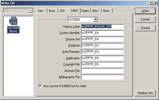Switch to the Info tab
Viewport: 159px width, 100px height.
click(x=42, y=11)
